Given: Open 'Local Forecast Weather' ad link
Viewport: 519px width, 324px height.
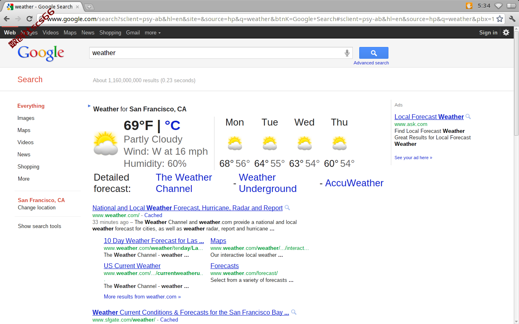Looking at the screenshot, I should click(429, 117).
